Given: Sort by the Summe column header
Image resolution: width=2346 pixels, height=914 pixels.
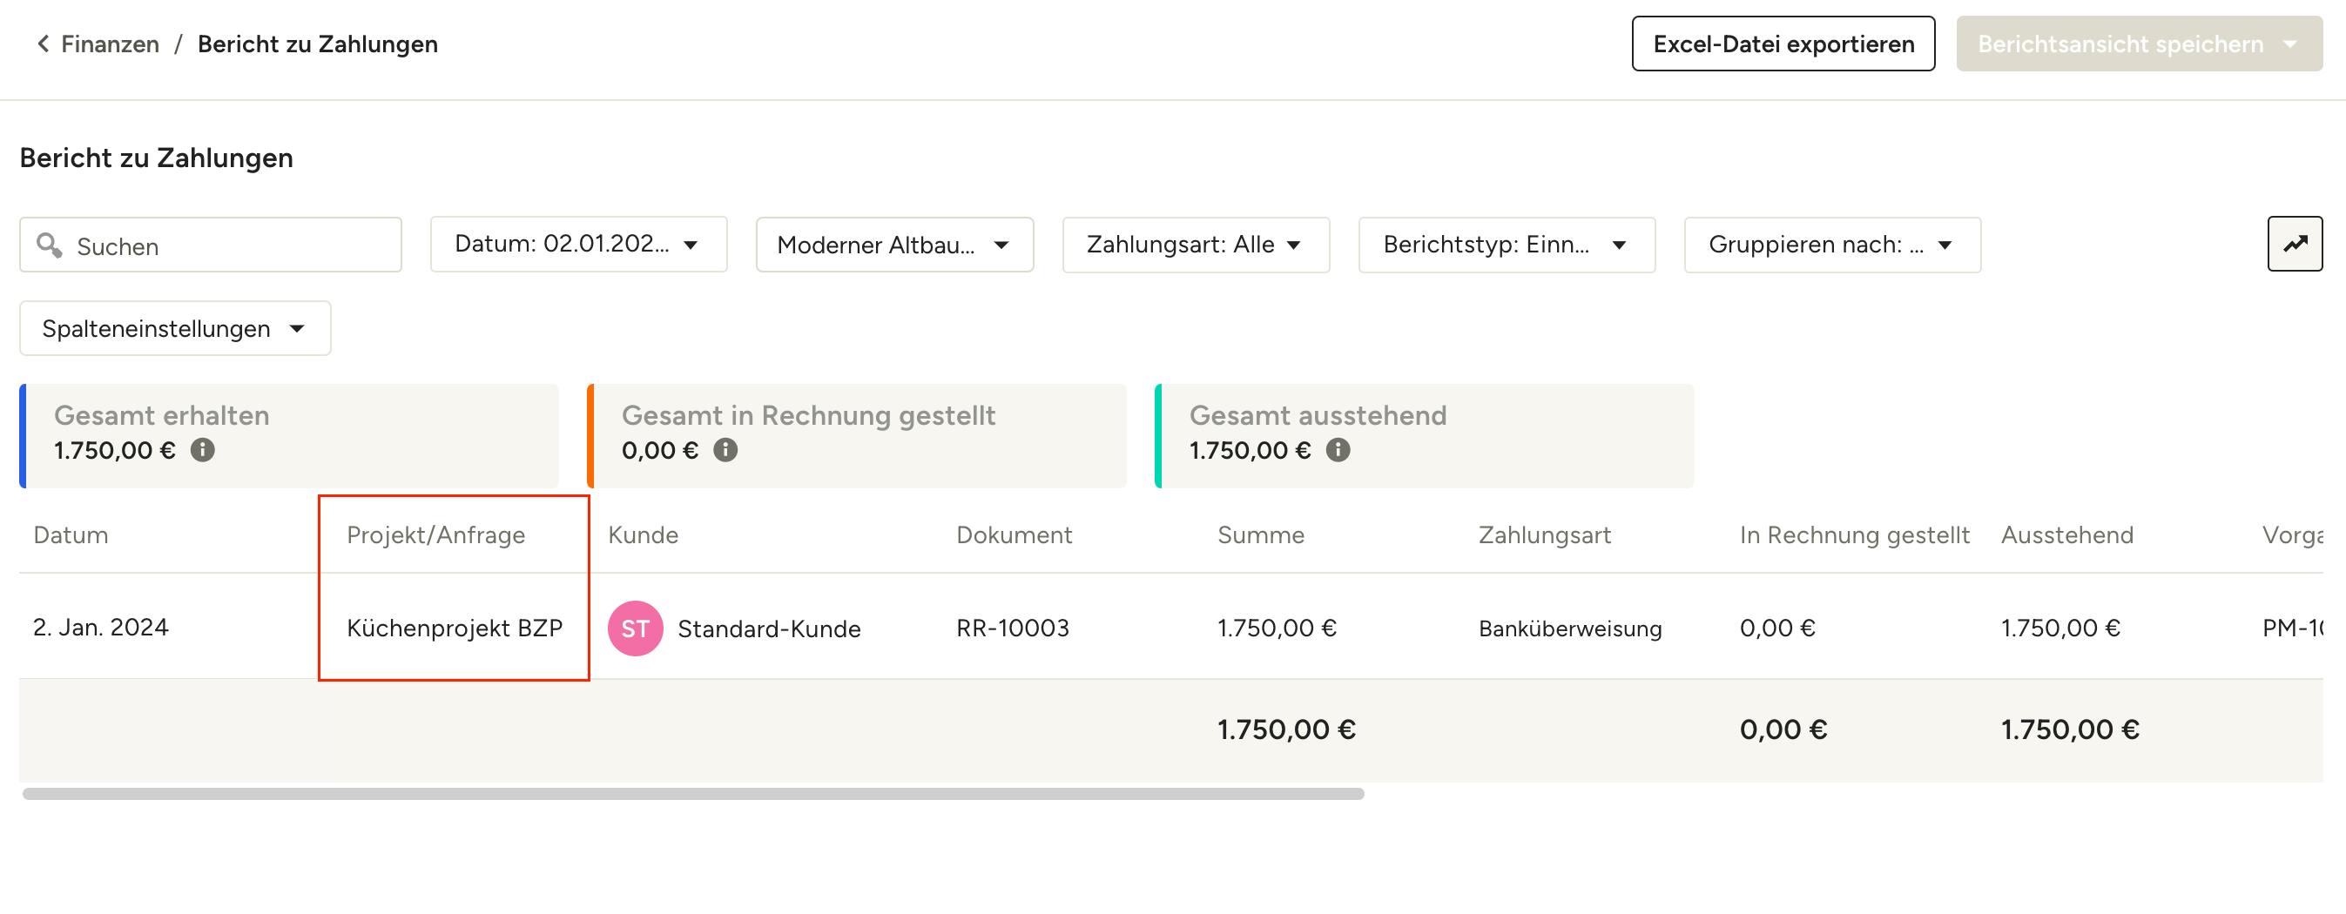Looking at the screenshot, I should tap(1260, 534).
